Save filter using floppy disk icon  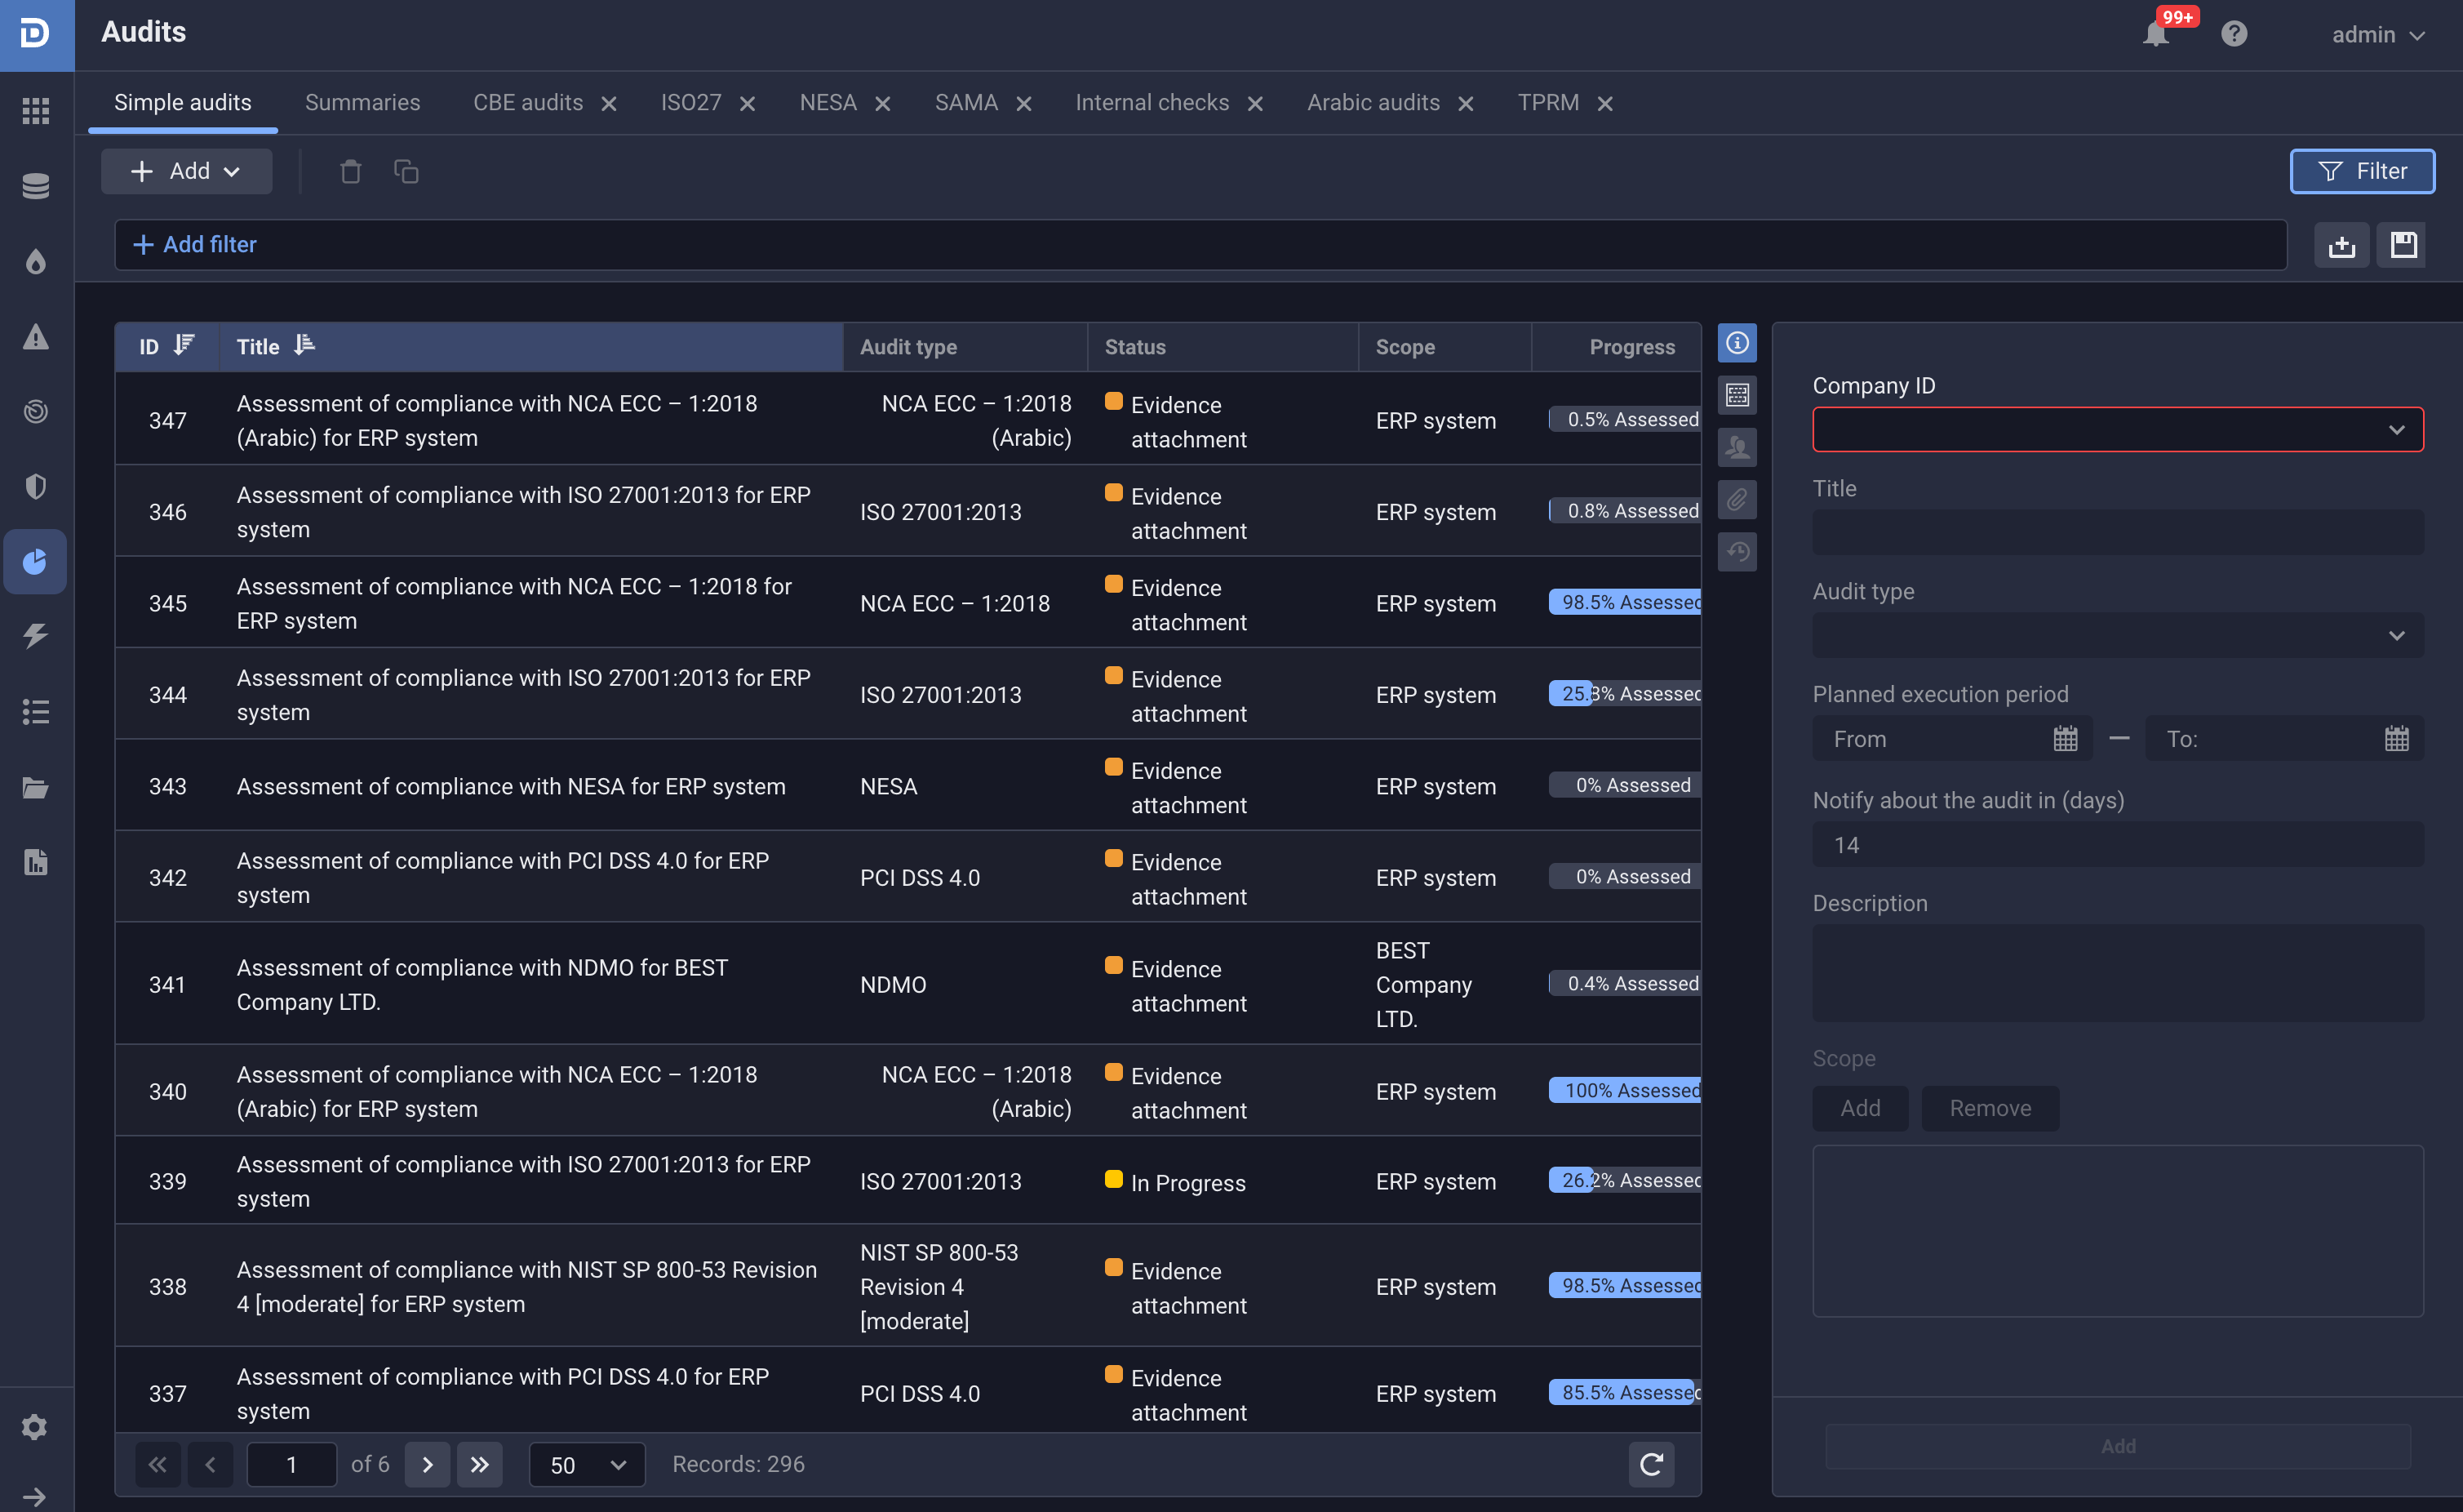pyautogui.click(x=2403, y=245)
